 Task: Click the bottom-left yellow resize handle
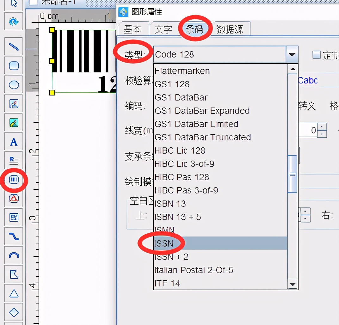[52, 93]
